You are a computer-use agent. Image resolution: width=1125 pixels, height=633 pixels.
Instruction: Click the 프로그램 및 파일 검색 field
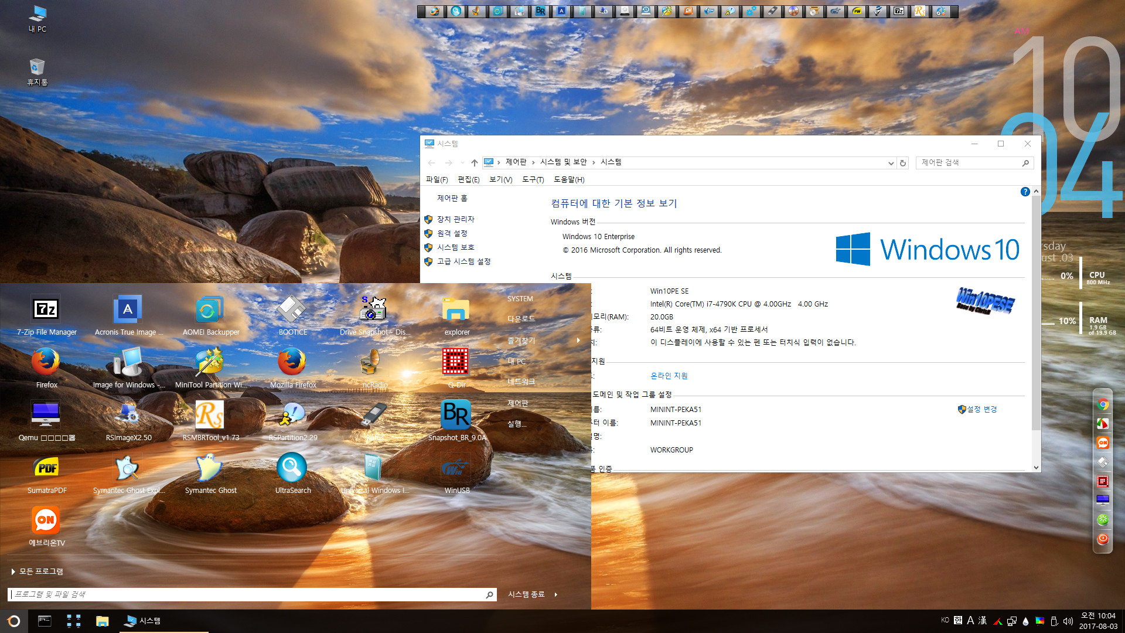[x=252, y=594]
